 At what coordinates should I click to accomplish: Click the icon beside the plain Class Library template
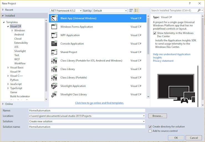54,69
